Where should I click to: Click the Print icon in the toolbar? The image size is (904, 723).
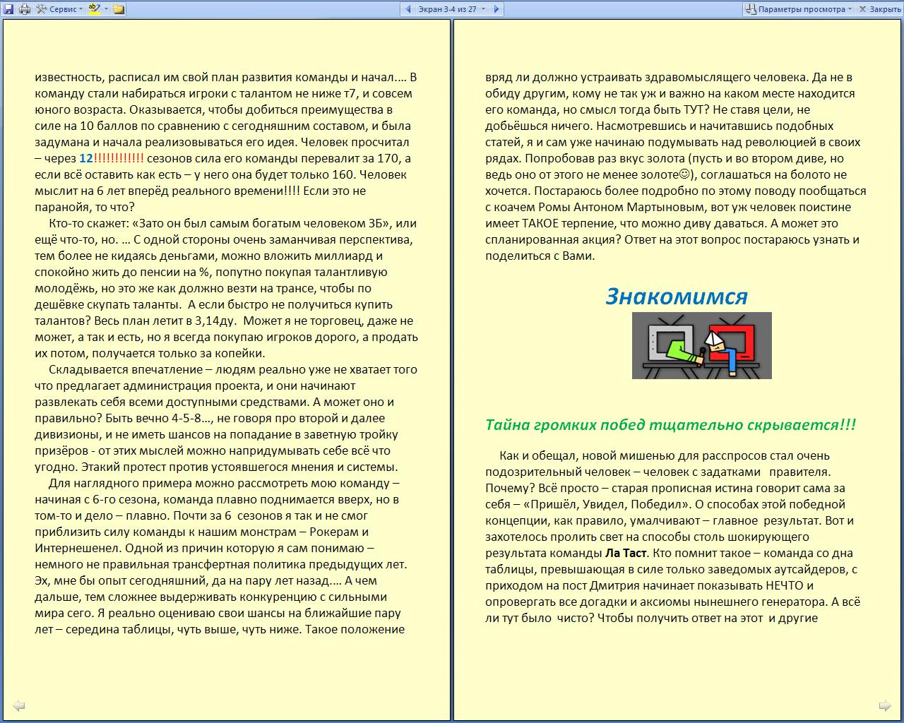25,9
